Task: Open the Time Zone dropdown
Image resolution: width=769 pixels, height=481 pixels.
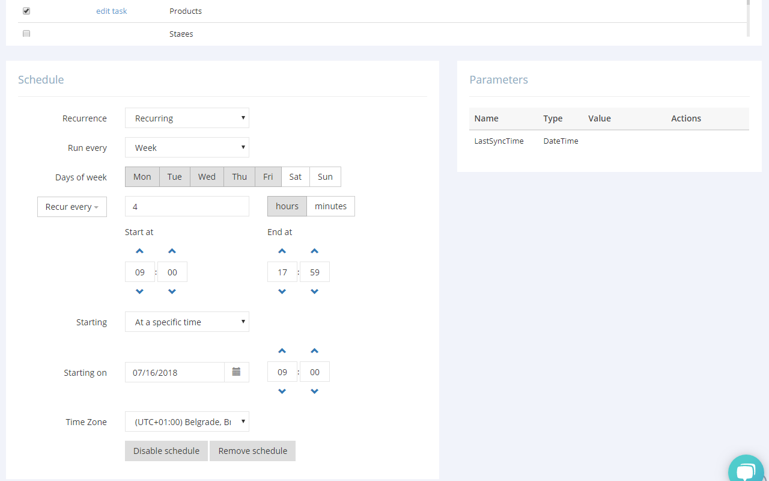Action: 187,422
